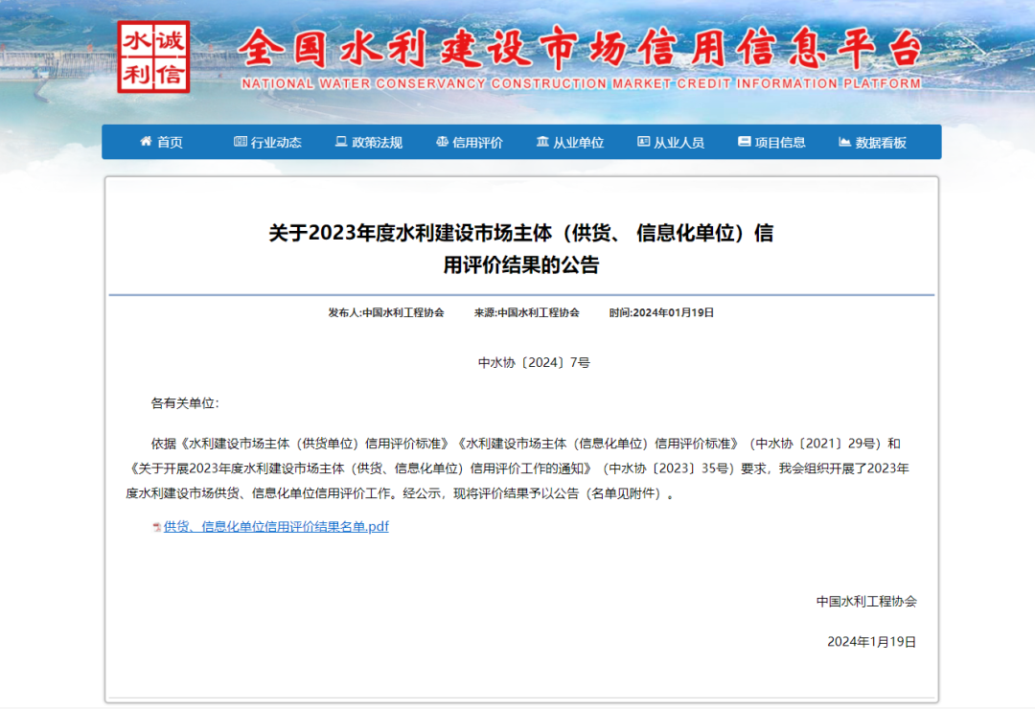Open the 数据看板 dashboard menu
The height and width of the screenshot is (709, 1035).
[x=873, y=142]
